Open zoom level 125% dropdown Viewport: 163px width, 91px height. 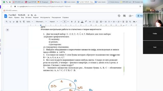click(30, 22)
